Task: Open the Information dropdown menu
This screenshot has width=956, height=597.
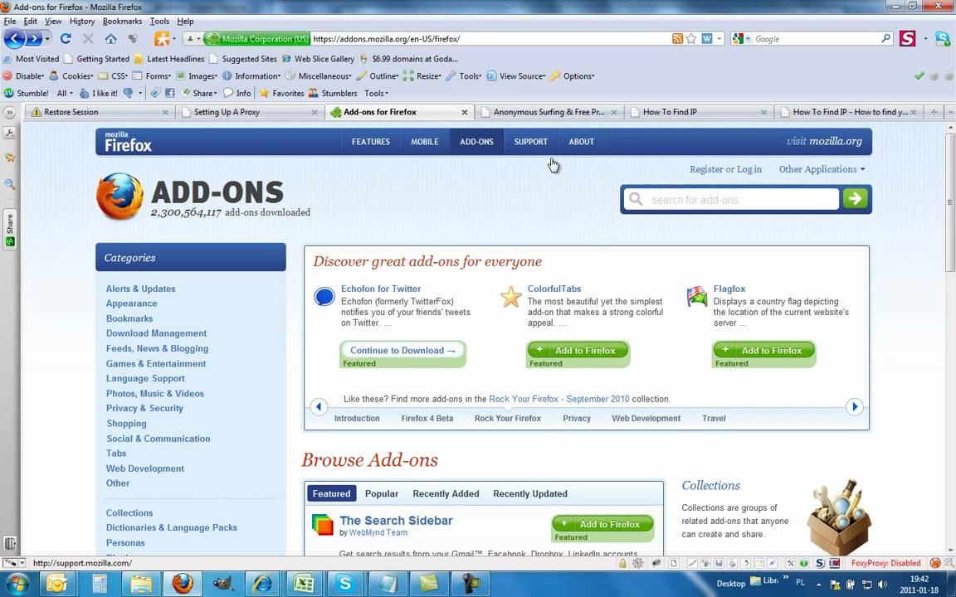Action: (251, 76)
